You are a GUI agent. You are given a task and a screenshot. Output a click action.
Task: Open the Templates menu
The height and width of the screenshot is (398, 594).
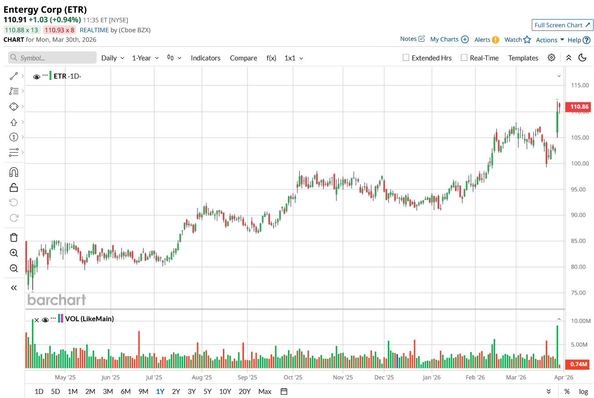pos(523,58)
